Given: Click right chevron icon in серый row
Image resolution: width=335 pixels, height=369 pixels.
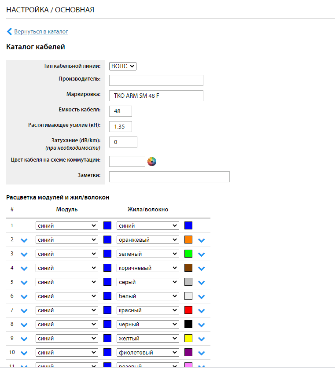Looking at the screenshot, I should [201, 283].
